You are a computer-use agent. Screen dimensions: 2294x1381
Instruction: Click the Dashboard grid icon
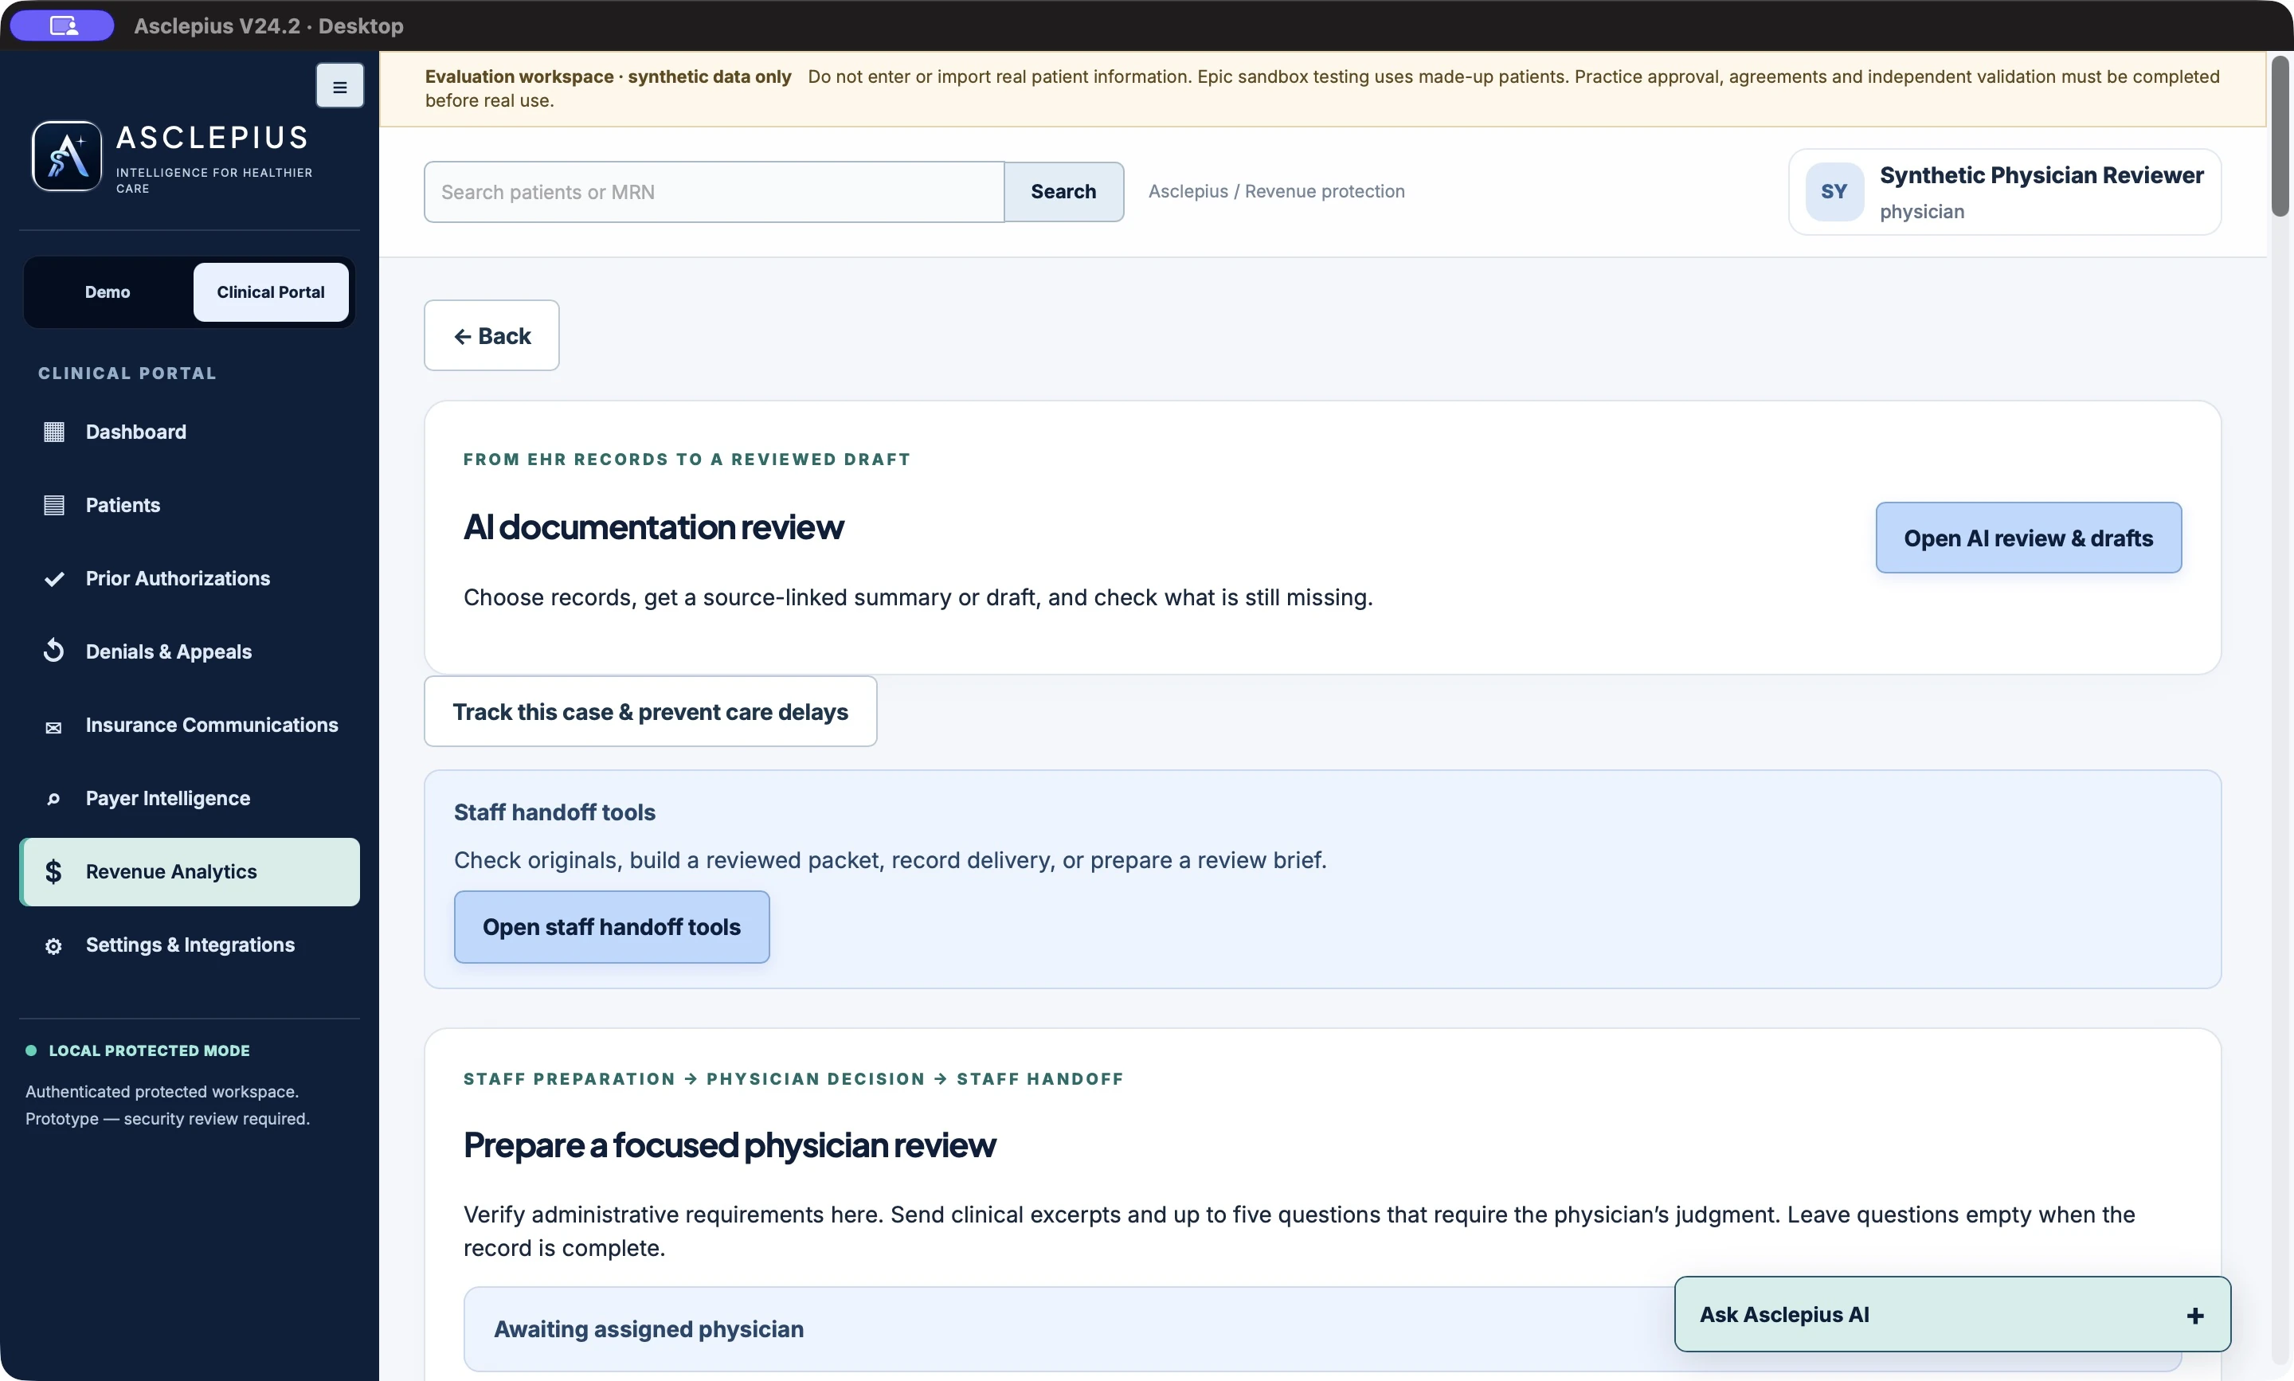[x=54, y=432]
